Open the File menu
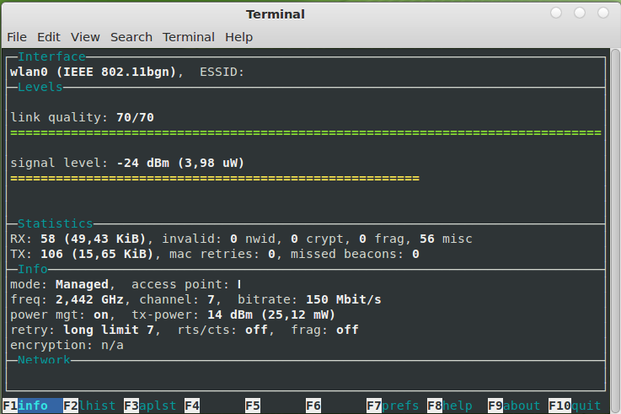The height and width of the screenshot is (414, 621). point(17,37)
